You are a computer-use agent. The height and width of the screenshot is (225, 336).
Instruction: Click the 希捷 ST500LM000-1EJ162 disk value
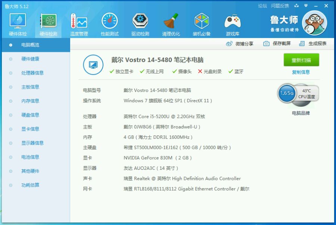click(177, 147)
